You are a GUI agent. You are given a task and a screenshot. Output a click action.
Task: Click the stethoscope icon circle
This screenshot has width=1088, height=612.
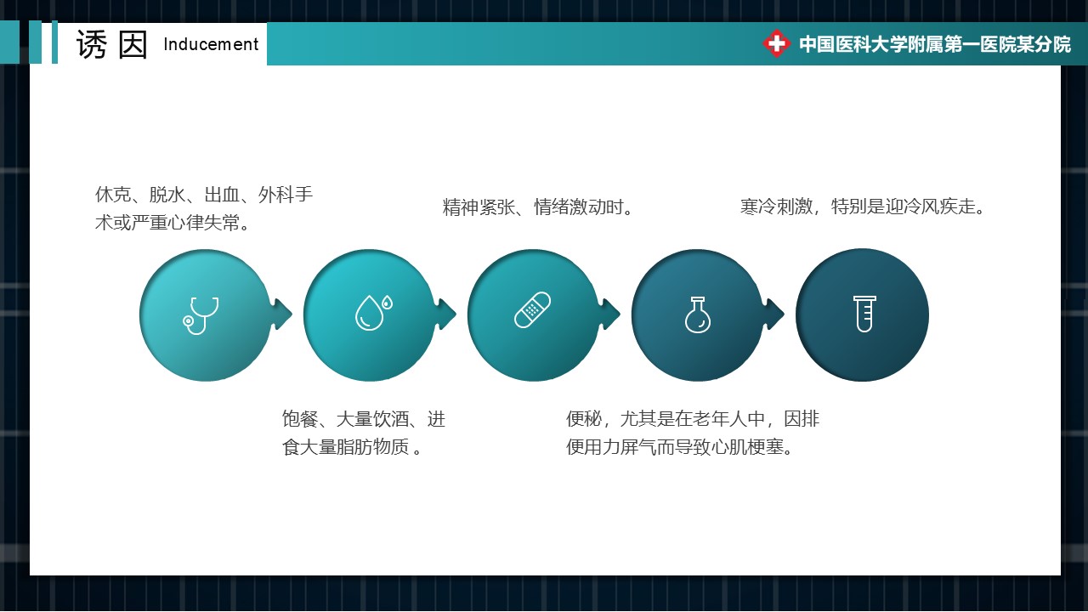click(x=206, y=315)
